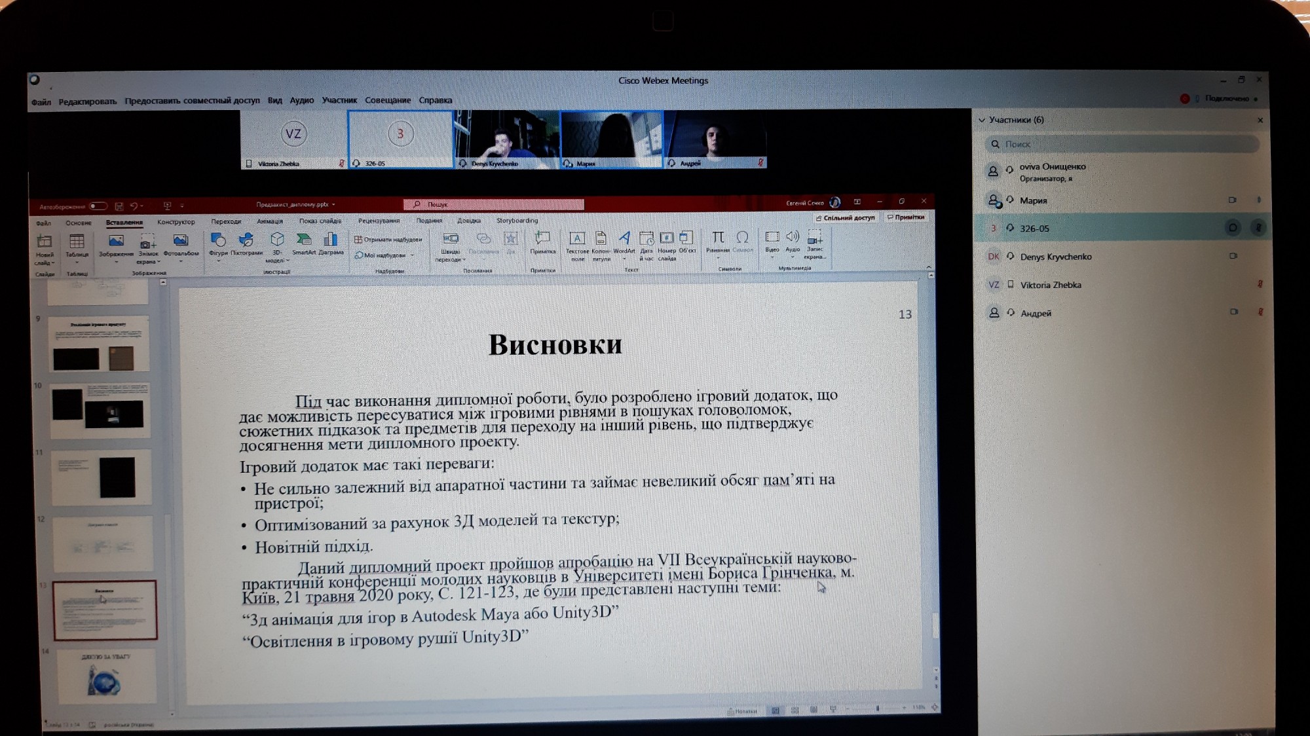Click the Примітки comments button
This screenshot has height=736, width=1310.
pyautogui.click(x=906, y=217)
